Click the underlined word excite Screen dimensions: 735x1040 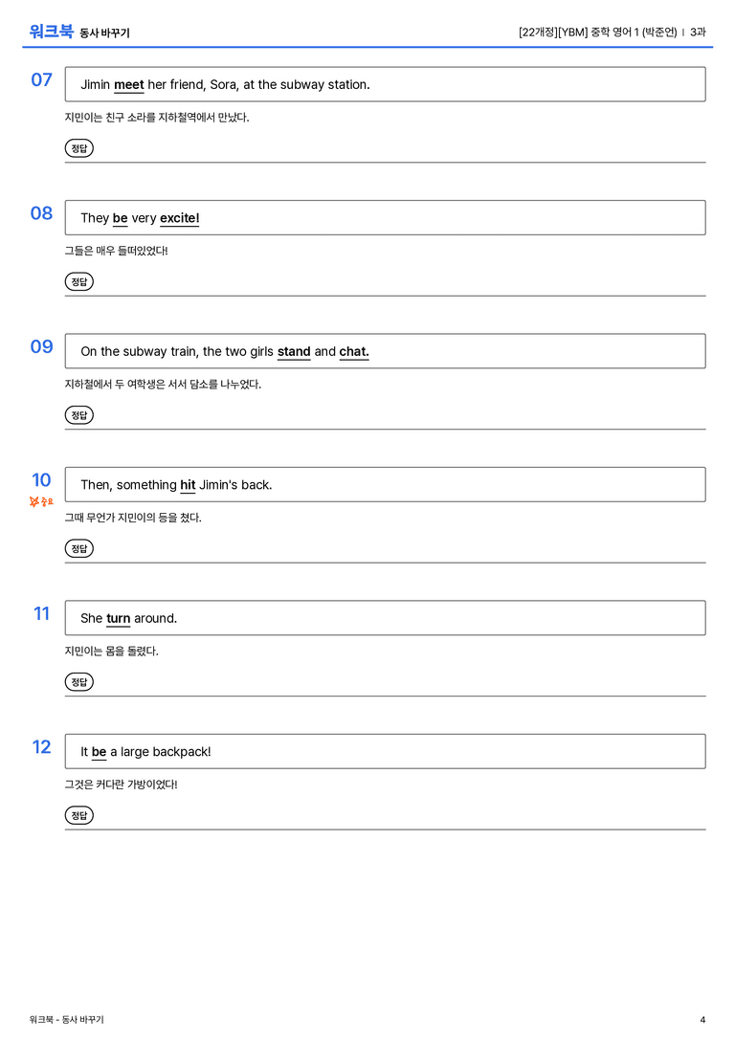[179, 218]
